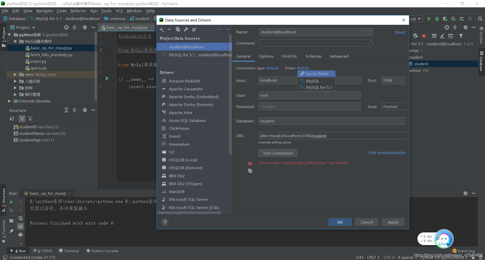Open insert.py in Project tree
Image resolution: width=485 pixels, height=260 pixels.
38,61
